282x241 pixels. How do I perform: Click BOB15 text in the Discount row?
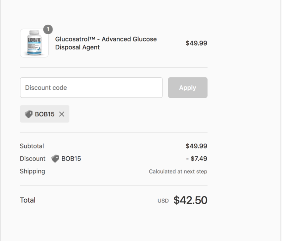[x=71, y=158]
